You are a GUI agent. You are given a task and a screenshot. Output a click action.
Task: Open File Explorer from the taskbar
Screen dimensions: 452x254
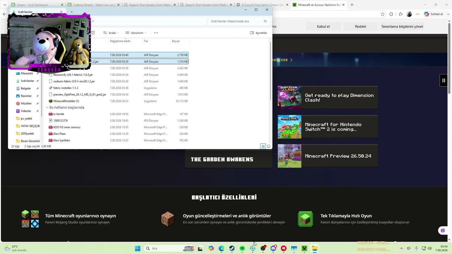[x=314, y=248]
